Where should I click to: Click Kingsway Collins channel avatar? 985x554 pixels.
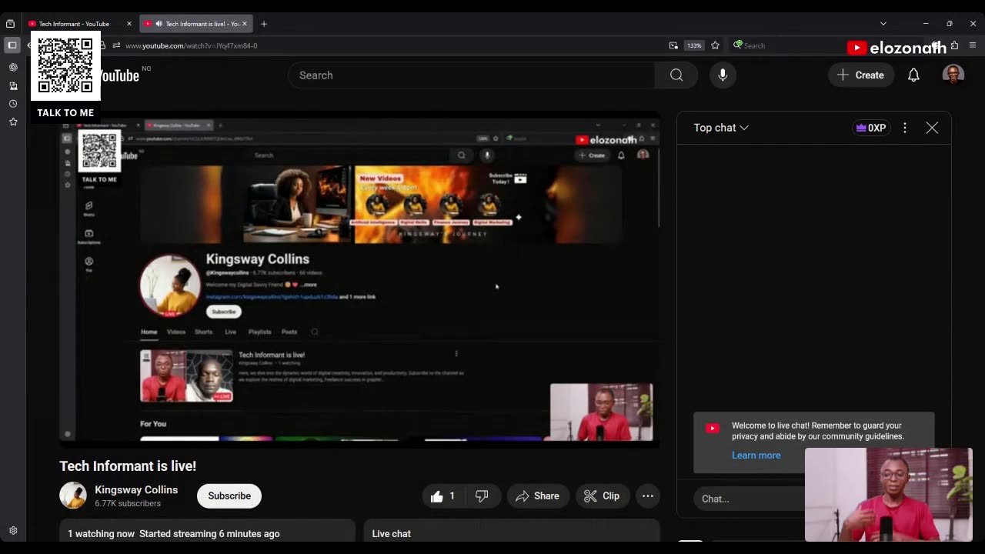(x=73, y=496)
